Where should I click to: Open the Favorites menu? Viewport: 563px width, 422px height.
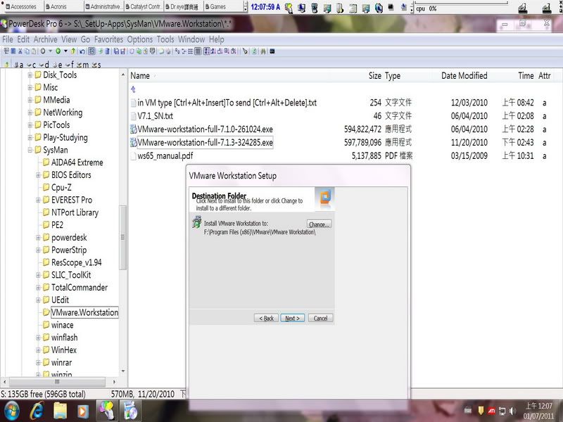tap(108, 39)
